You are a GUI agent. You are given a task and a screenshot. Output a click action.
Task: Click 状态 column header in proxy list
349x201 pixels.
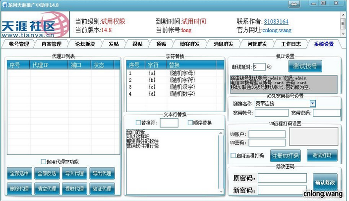point(103,65)
